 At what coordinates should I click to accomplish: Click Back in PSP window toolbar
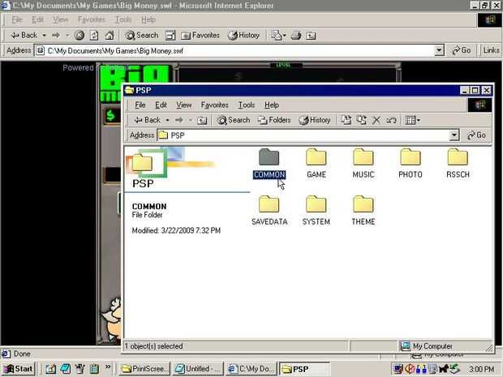point(147,120)
